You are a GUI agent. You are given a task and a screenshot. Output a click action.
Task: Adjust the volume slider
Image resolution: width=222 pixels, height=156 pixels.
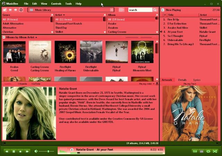(46, 151)
